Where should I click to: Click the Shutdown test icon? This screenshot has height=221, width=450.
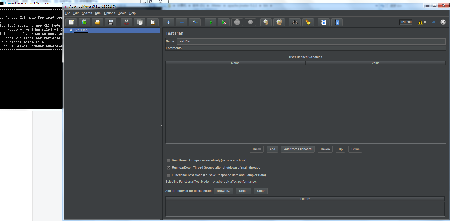pos(250,22)
